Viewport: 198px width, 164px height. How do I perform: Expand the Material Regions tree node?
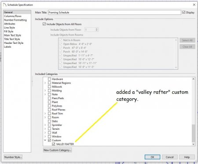pos(45,83)
